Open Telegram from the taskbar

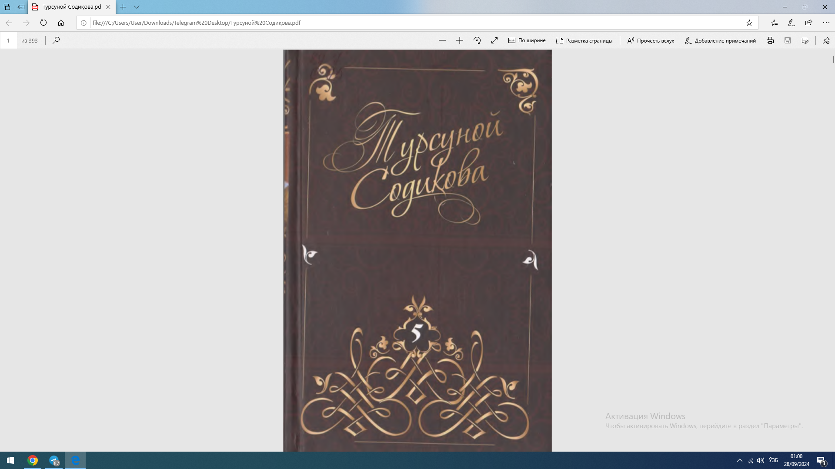pos(54,460)
